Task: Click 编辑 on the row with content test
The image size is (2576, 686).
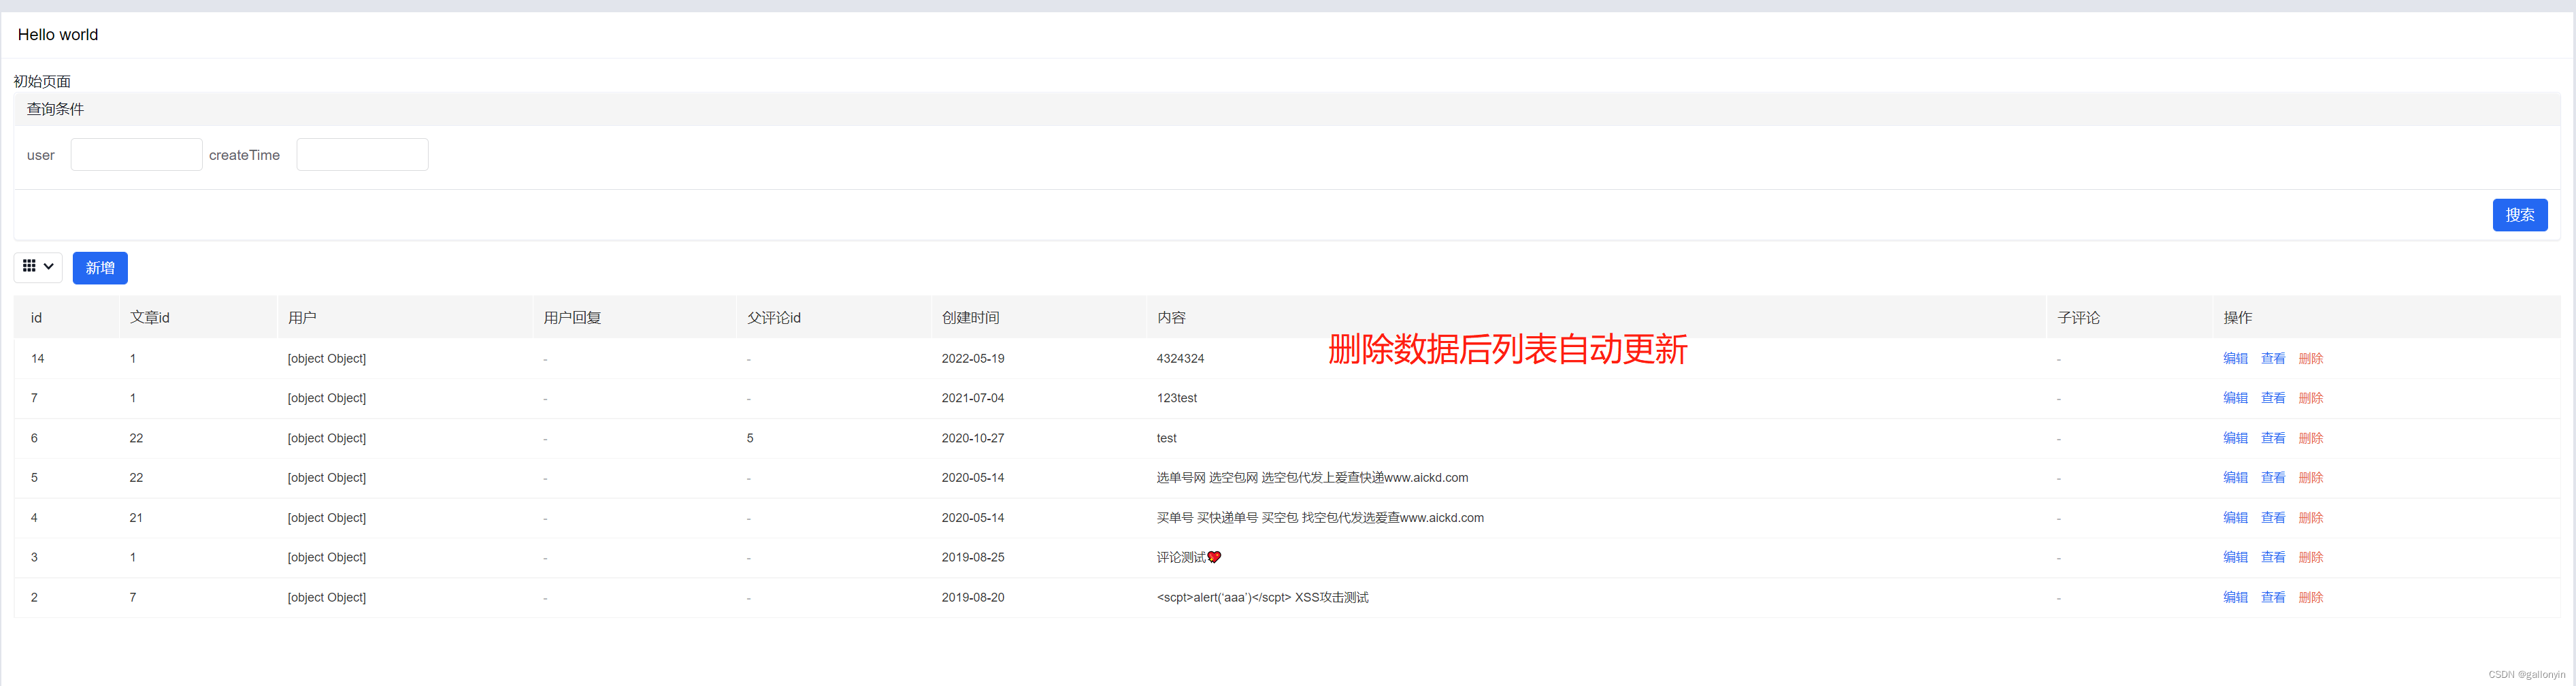Action: (2235, 438)
